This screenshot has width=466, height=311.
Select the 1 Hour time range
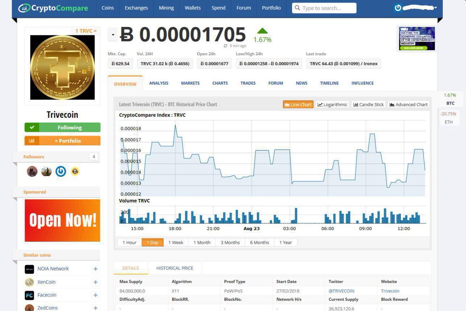coord(129,243)
